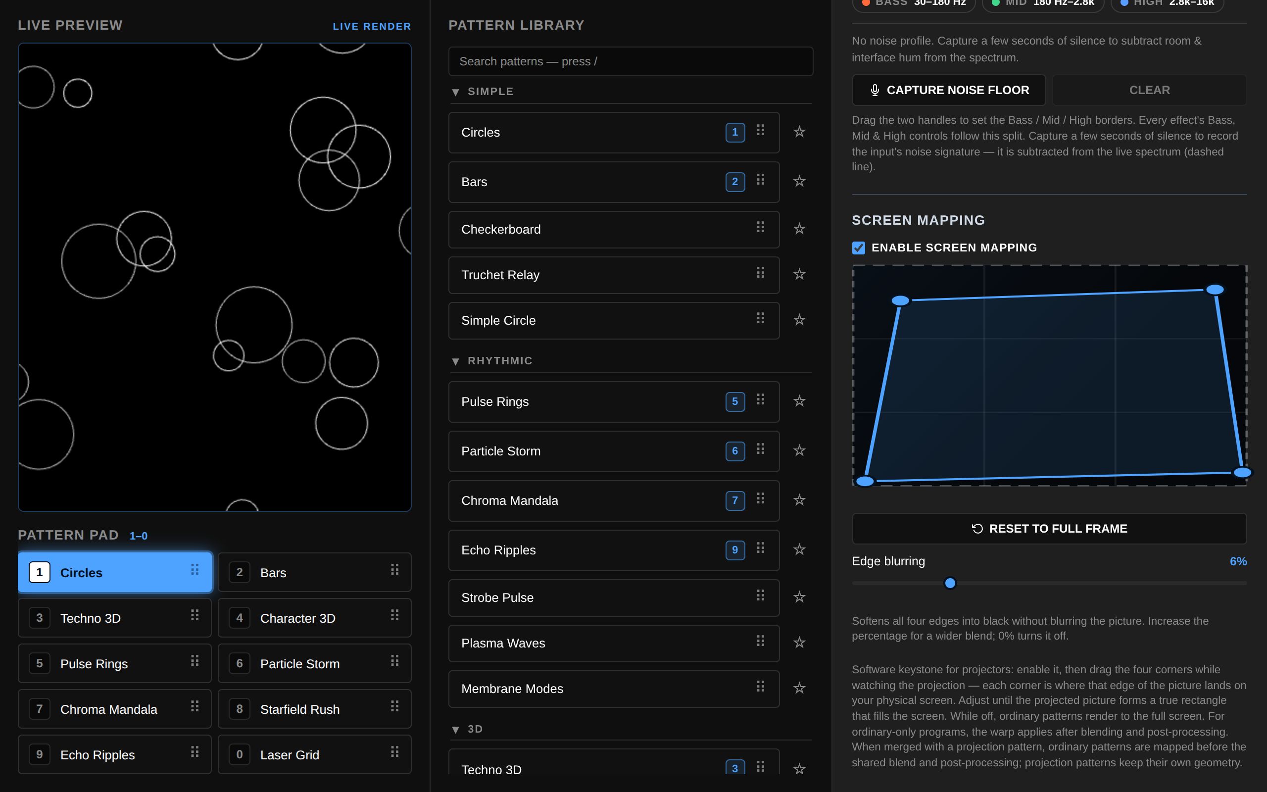Image resolution: width=1267 pixels, height=792 pixels.
Task: Favorite the Circles pattern star
Action: click(x=799, y=132)
